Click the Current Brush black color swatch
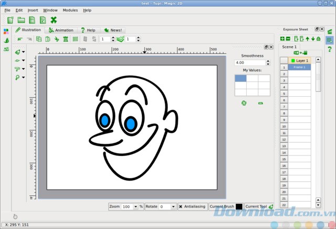Image resolution: width=336 pixels, height=229 pixels. 239,207
